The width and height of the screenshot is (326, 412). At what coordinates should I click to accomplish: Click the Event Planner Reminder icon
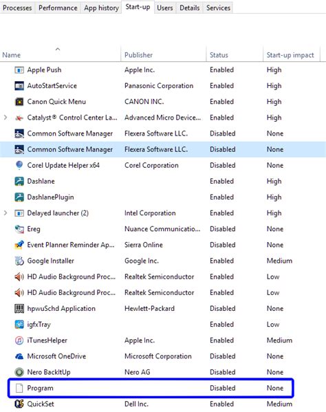(19, 245)
